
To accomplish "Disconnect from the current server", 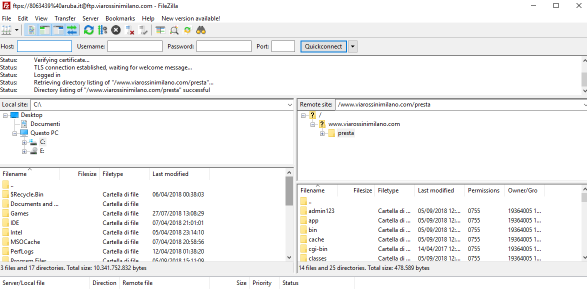I will (x=129, y=30).
